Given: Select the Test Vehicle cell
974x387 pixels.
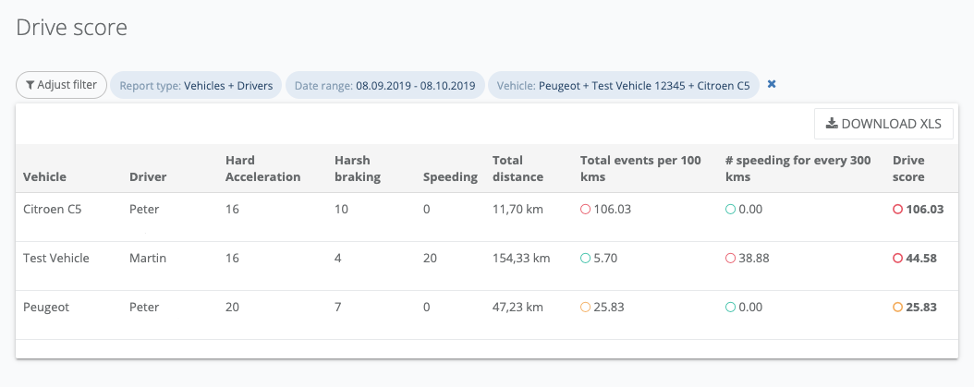Looking at the screenshot, I should pyautogui.click(x=55, y=258).
